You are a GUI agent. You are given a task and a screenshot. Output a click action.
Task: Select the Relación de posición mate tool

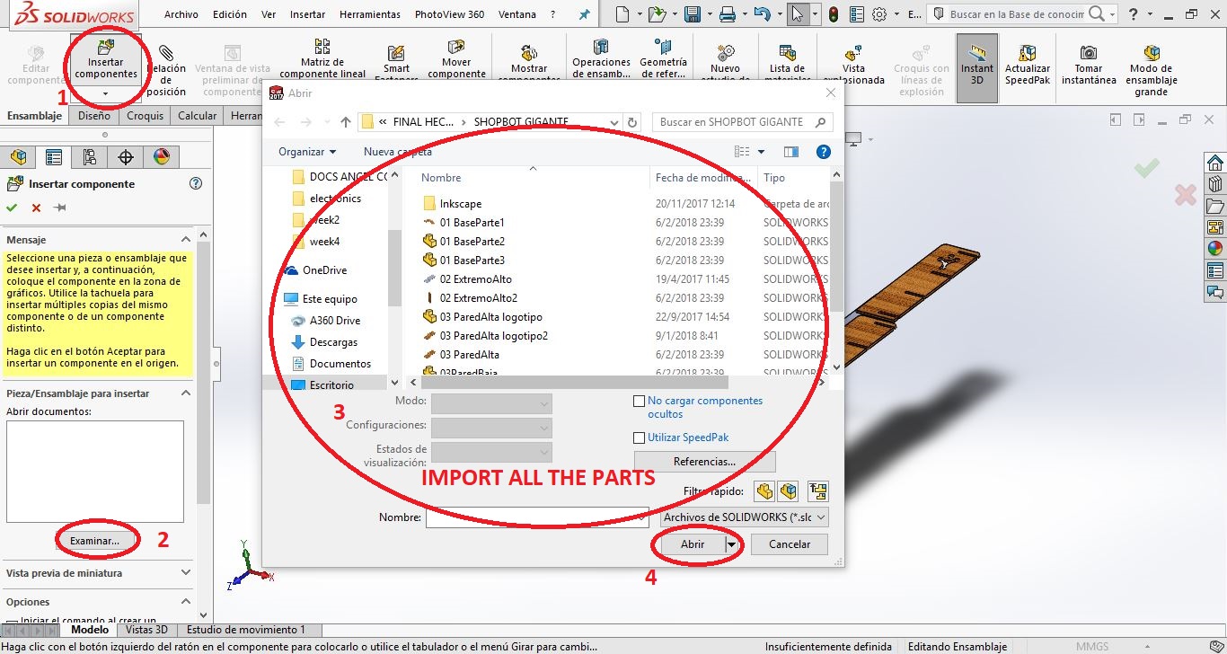(x=166, y=68)
